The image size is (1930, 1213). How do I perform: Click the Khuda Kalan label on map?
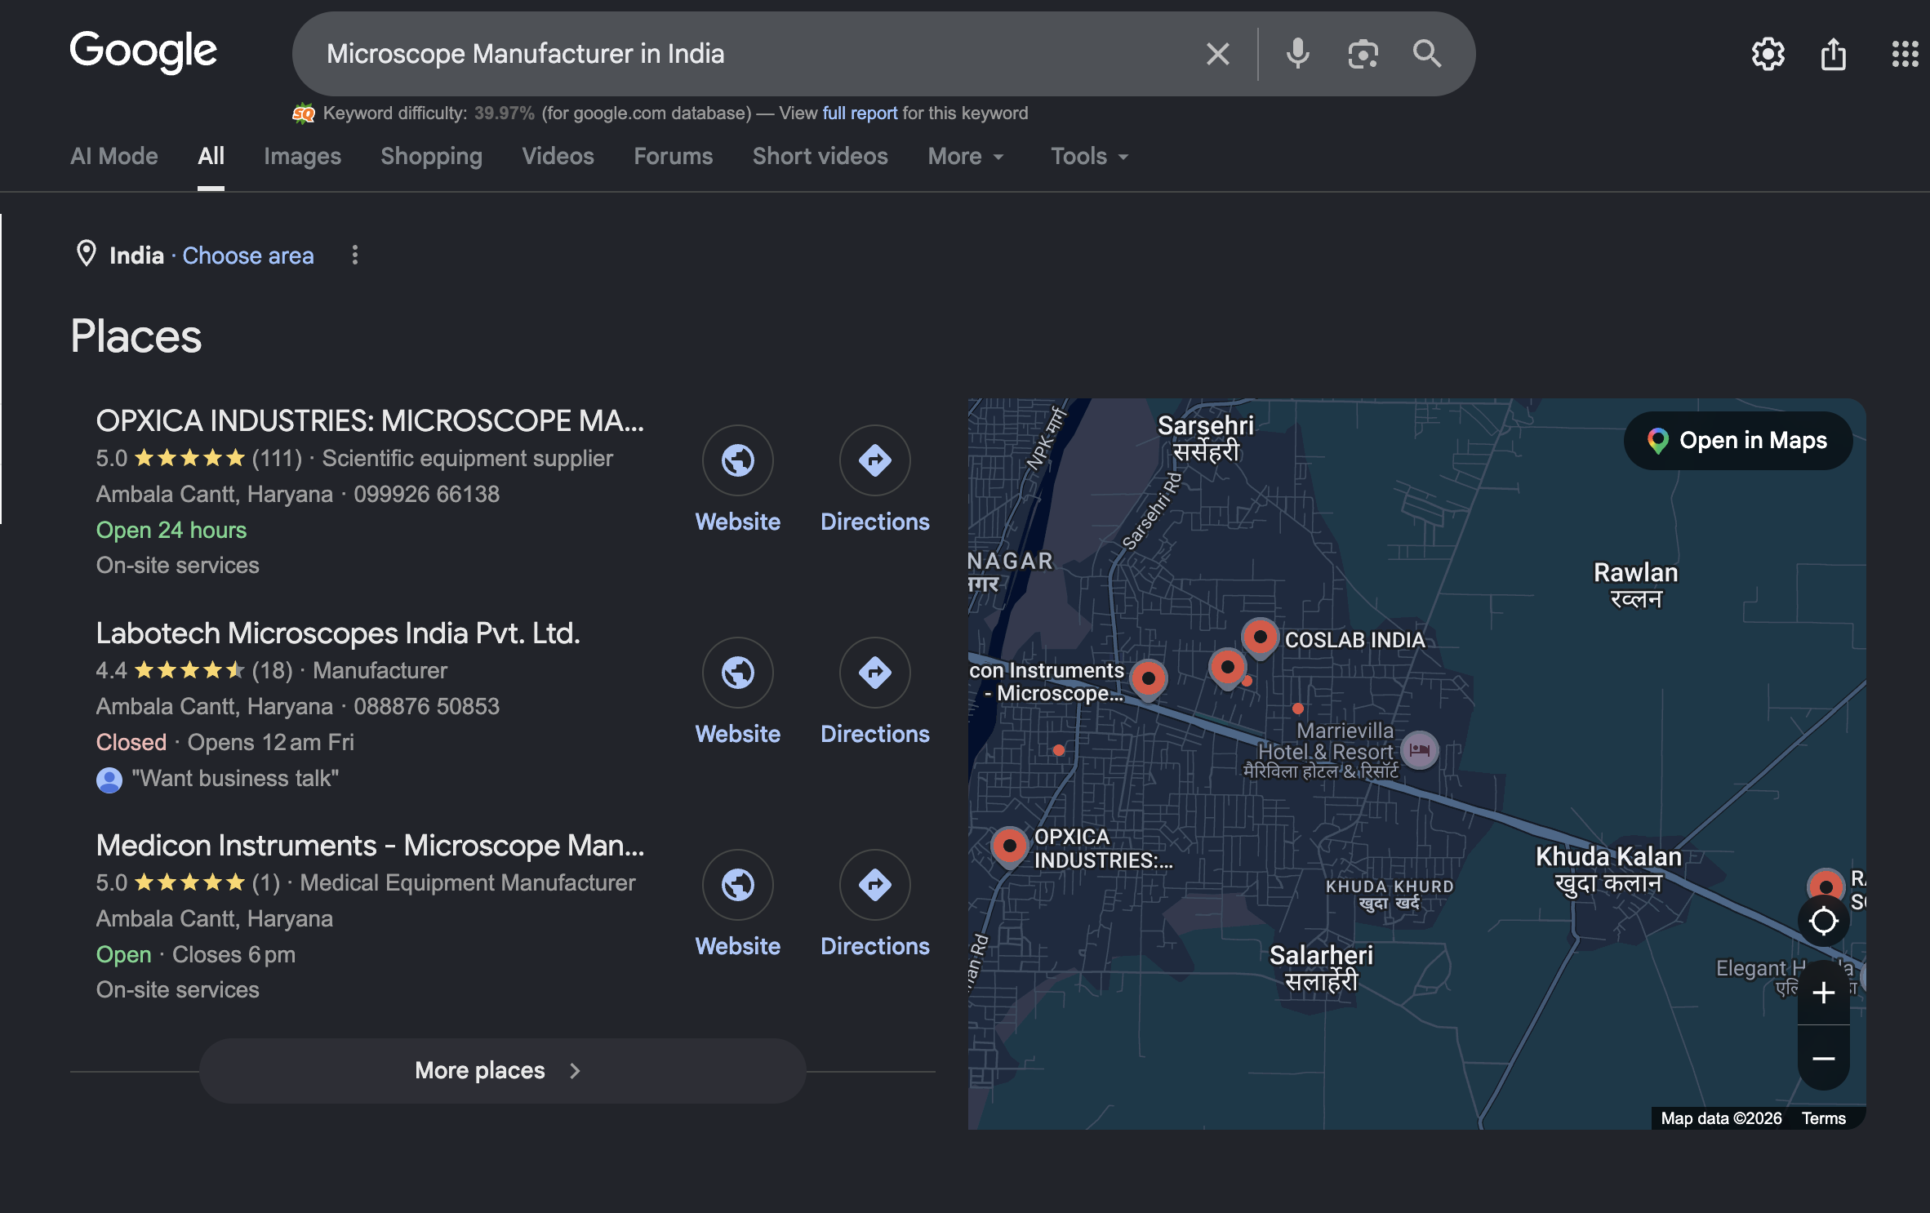pyautogui.click(x=1608, y=869)
